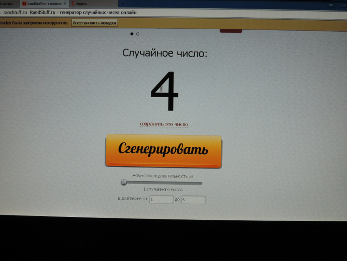The image size is (347, 261).
Task: Click the RandStuff favicon in the active tab
Action: [x=24, y=4]
